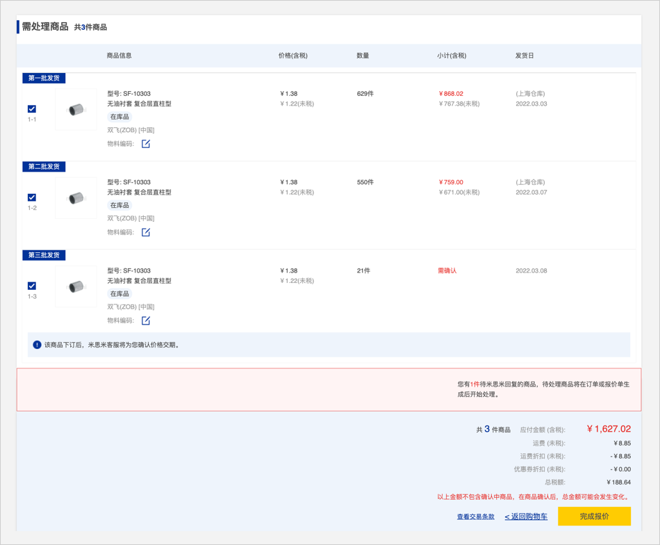Click 第一批发货 batch label

point(44,79)
